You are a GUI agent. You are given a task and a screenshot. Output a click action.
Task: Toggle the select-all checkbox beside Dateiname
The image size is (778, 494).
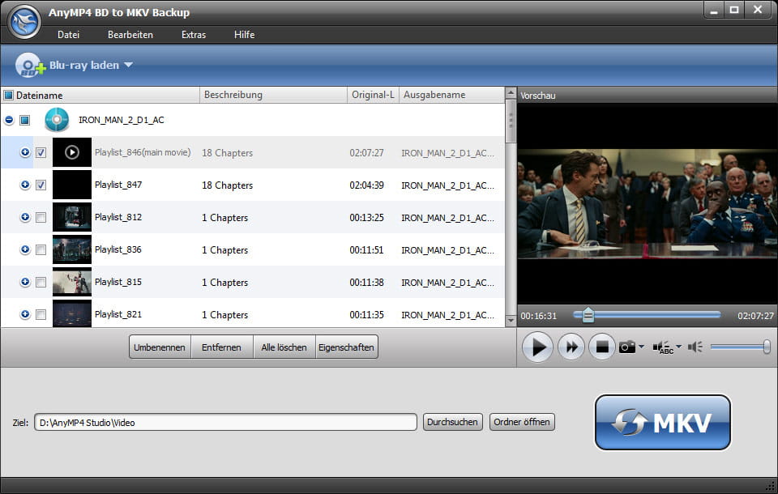(8, 95)
